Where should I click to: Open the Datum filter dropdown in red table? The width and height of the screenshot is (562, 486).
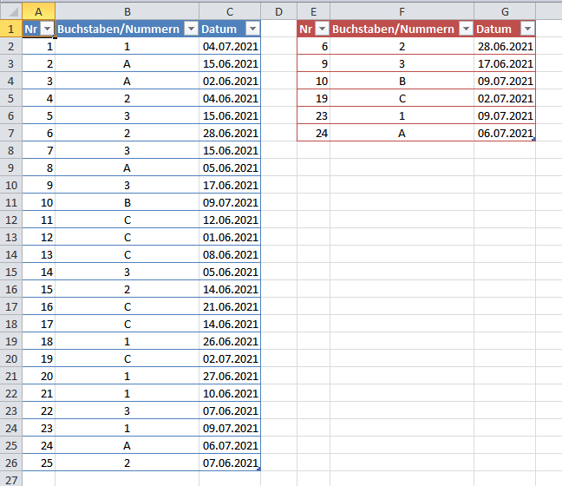click(x=527, y=29)
